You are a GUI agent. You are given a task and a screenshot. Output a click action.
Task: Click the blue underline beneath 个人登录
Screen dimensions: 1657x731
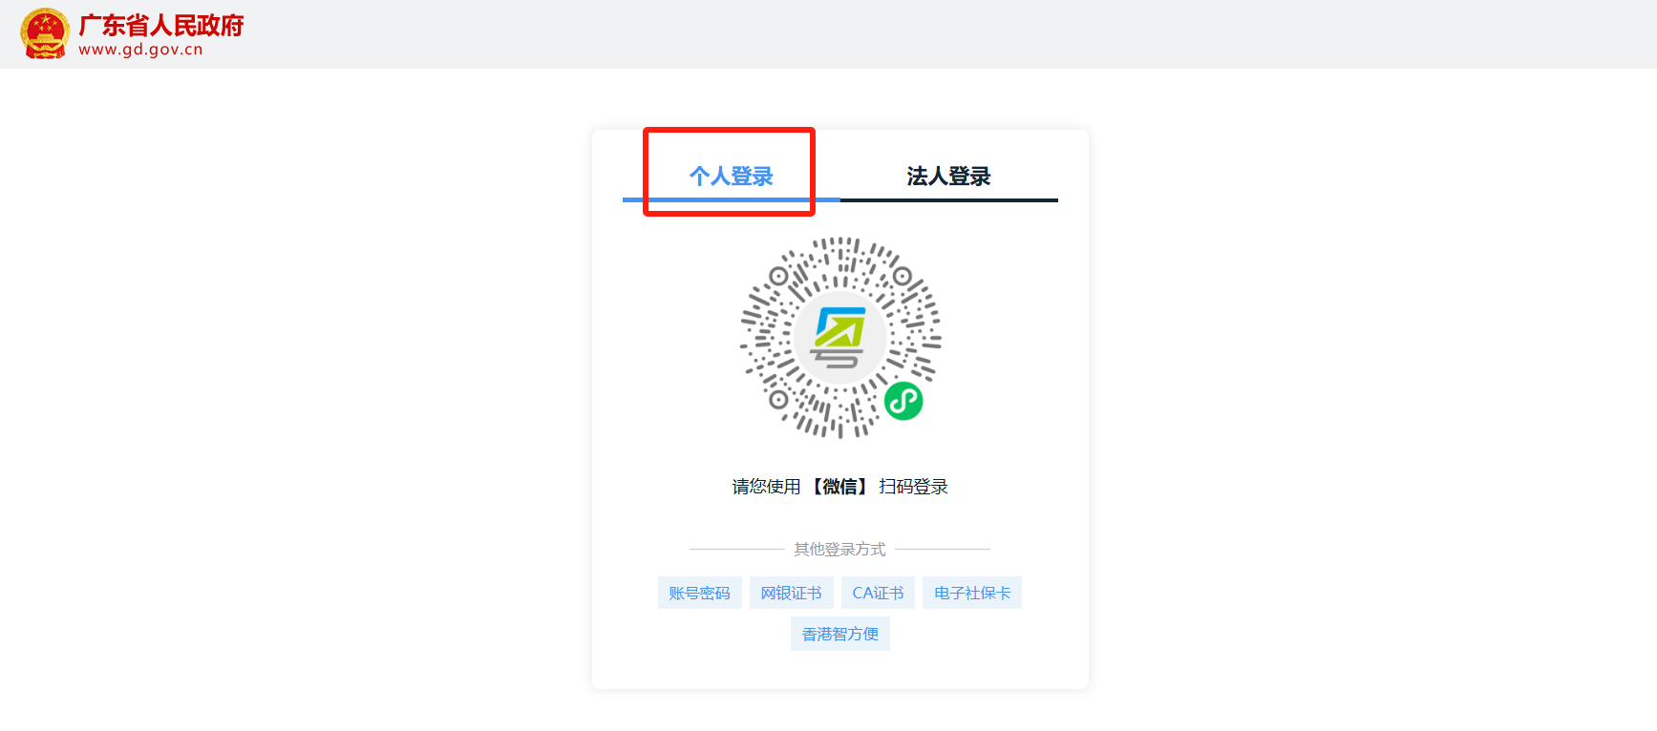pyautogui.click(x=732, y=199)
